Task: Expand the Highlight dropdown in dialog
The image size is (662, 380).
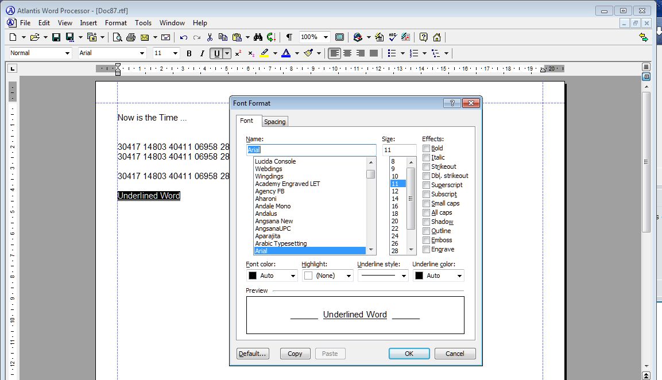Action: (x=348, y=276)
